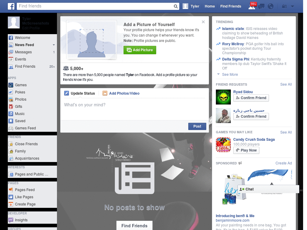Screen dimensions: 307x230
Task: Click the green Add Picture button
Action: pos(140,50)
